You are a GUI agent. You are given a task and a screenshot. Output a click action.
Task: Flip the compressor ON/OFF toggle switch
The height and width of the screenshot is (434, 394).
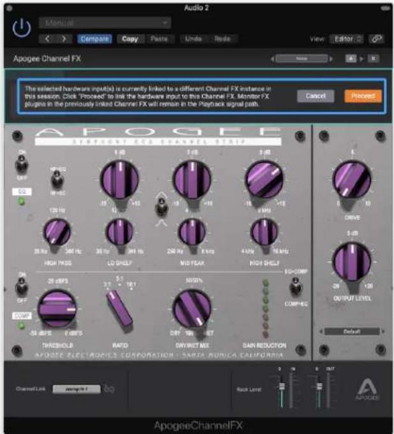point(21,287)
